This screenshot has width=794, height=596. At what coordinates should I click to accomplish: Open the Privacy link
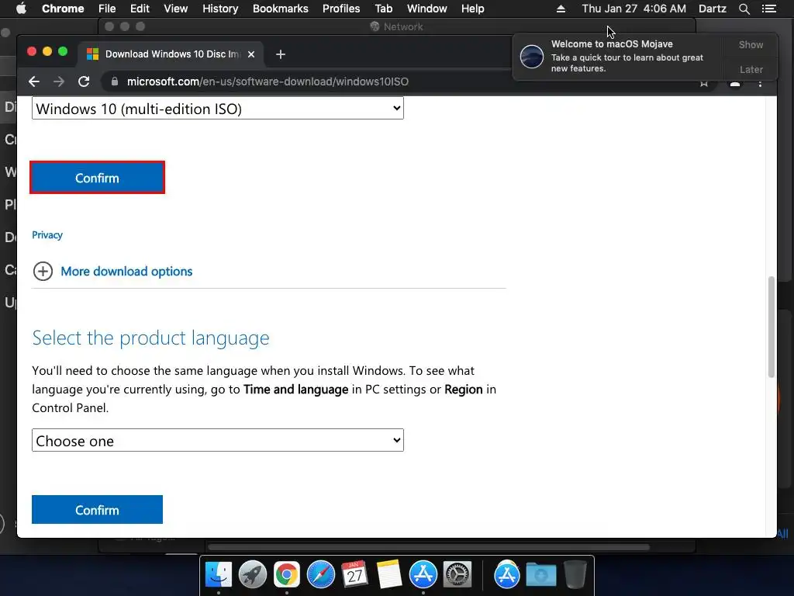tap(47, 234)
